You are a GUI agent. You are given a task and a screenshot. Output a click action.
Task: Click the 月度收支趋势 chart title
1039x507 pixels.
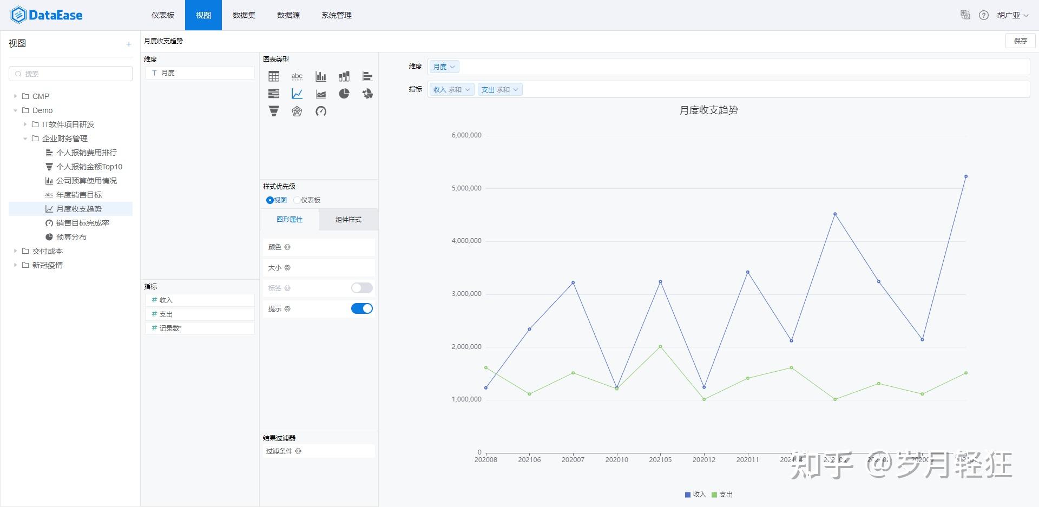pos(709,110)
